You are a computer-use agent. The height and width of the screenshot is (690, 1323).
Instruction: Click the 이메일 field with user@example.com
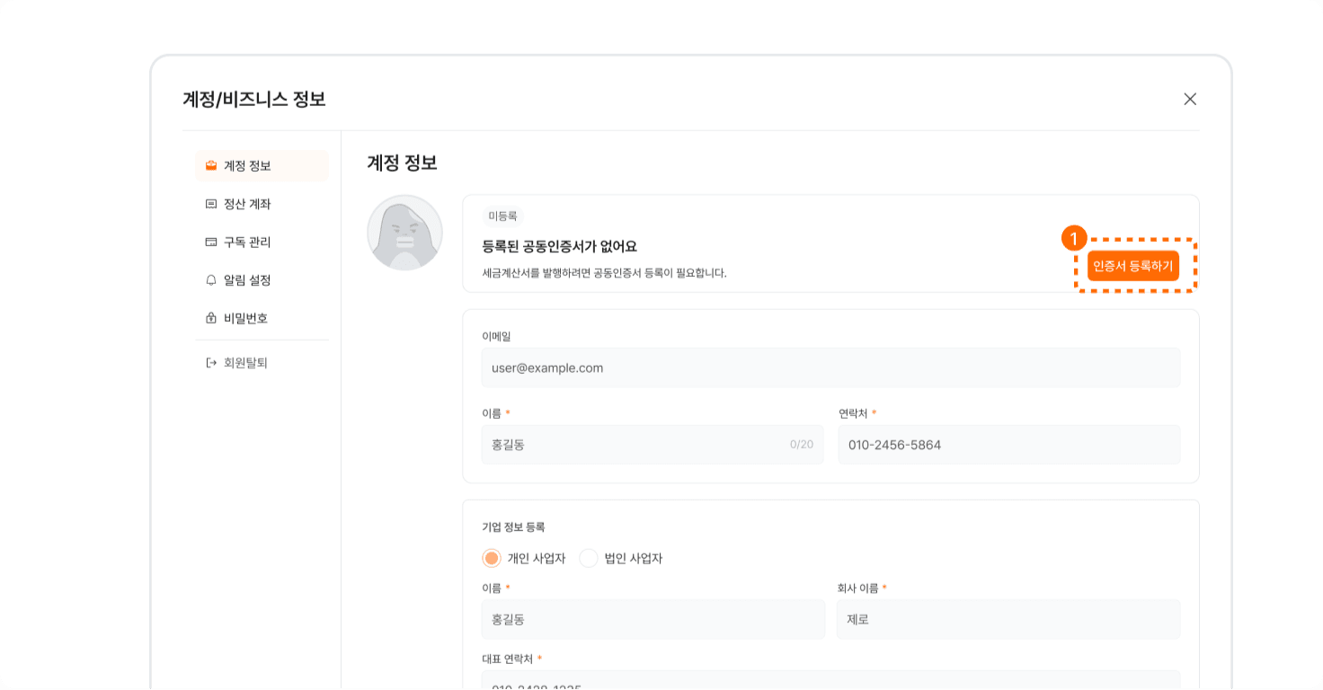tap(830, 367)
